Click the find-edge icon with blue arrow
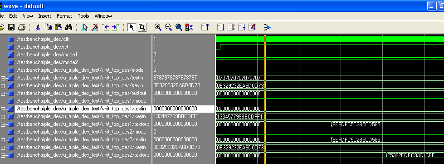444x164 pixels. (x=268, y=27)
